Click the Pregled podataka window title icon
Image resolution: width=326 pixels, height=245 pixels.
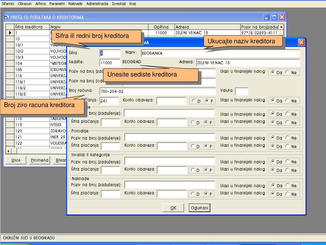7,17
